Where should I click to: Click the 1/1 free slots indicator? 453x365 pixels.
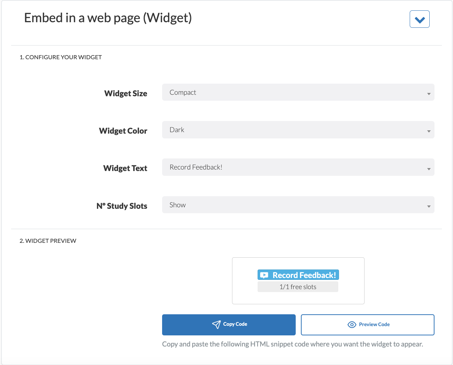coord(298,287)
